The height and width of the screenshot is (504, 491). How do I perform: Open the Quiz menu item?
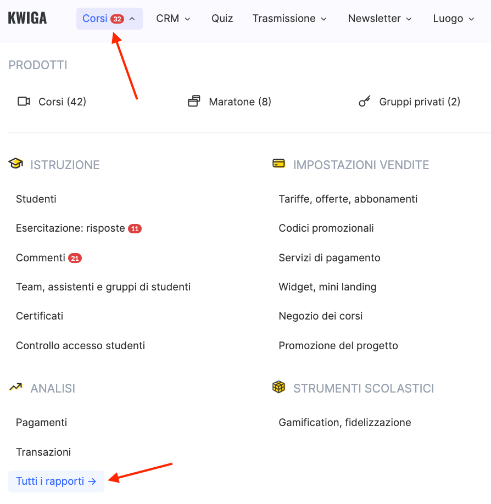(x=222, y=19)
